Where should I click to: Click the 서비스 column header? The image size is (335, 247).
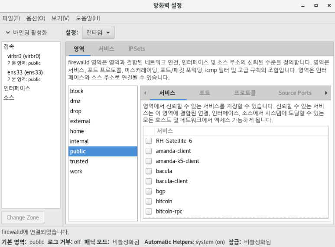[241, 131]
